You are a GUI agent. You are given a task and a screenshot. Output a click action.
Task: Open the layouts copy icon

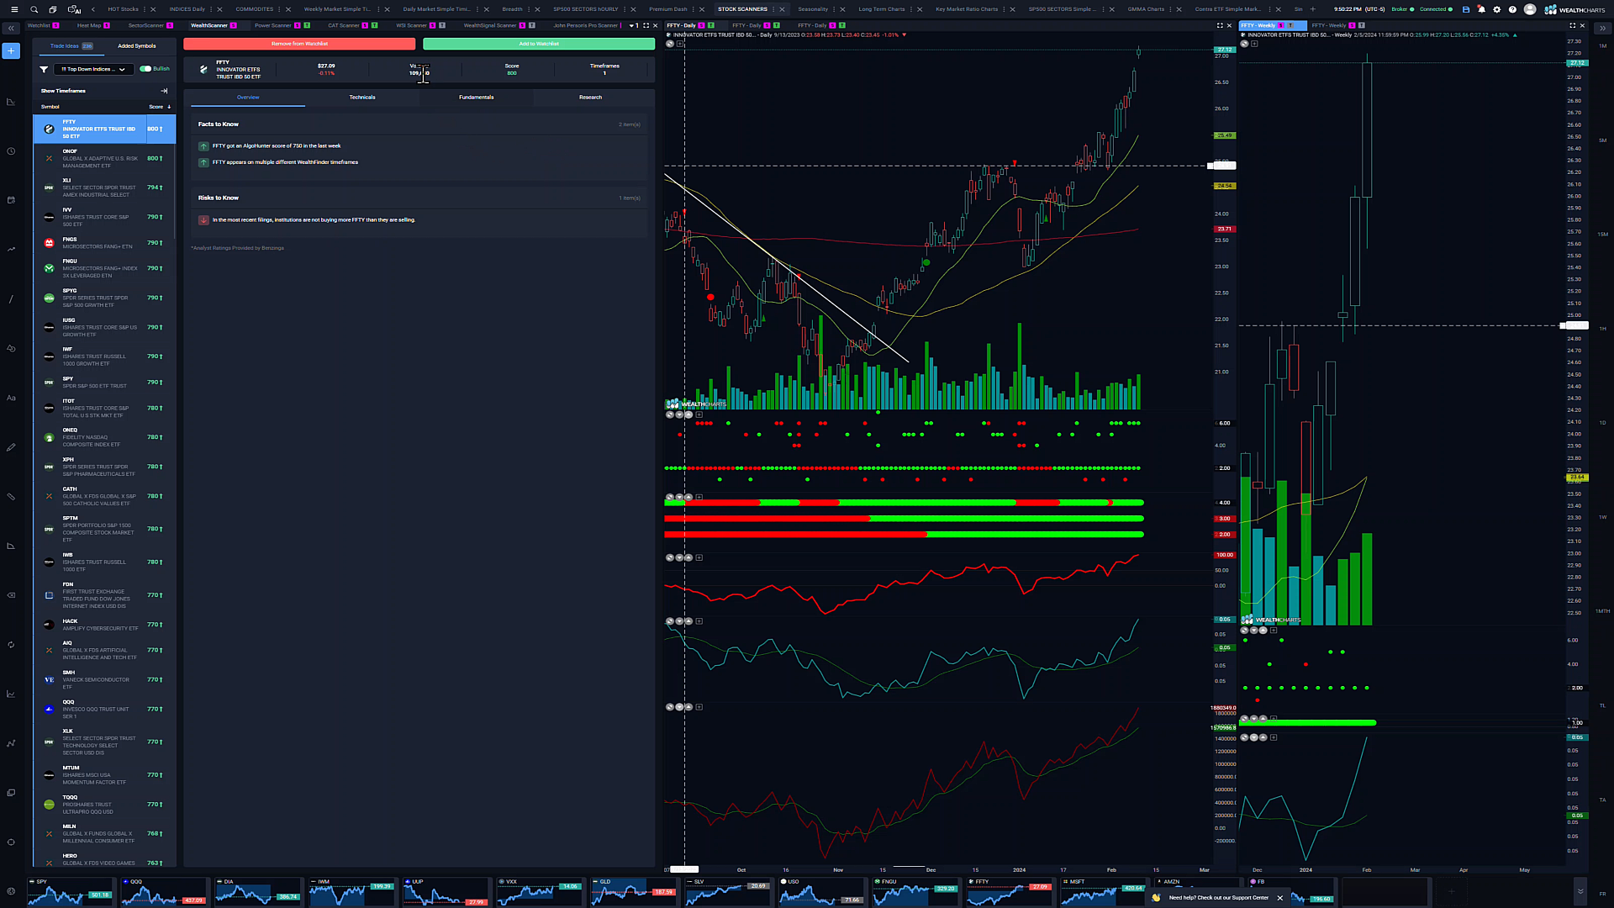pyautogui.click(x=53, y=9)
